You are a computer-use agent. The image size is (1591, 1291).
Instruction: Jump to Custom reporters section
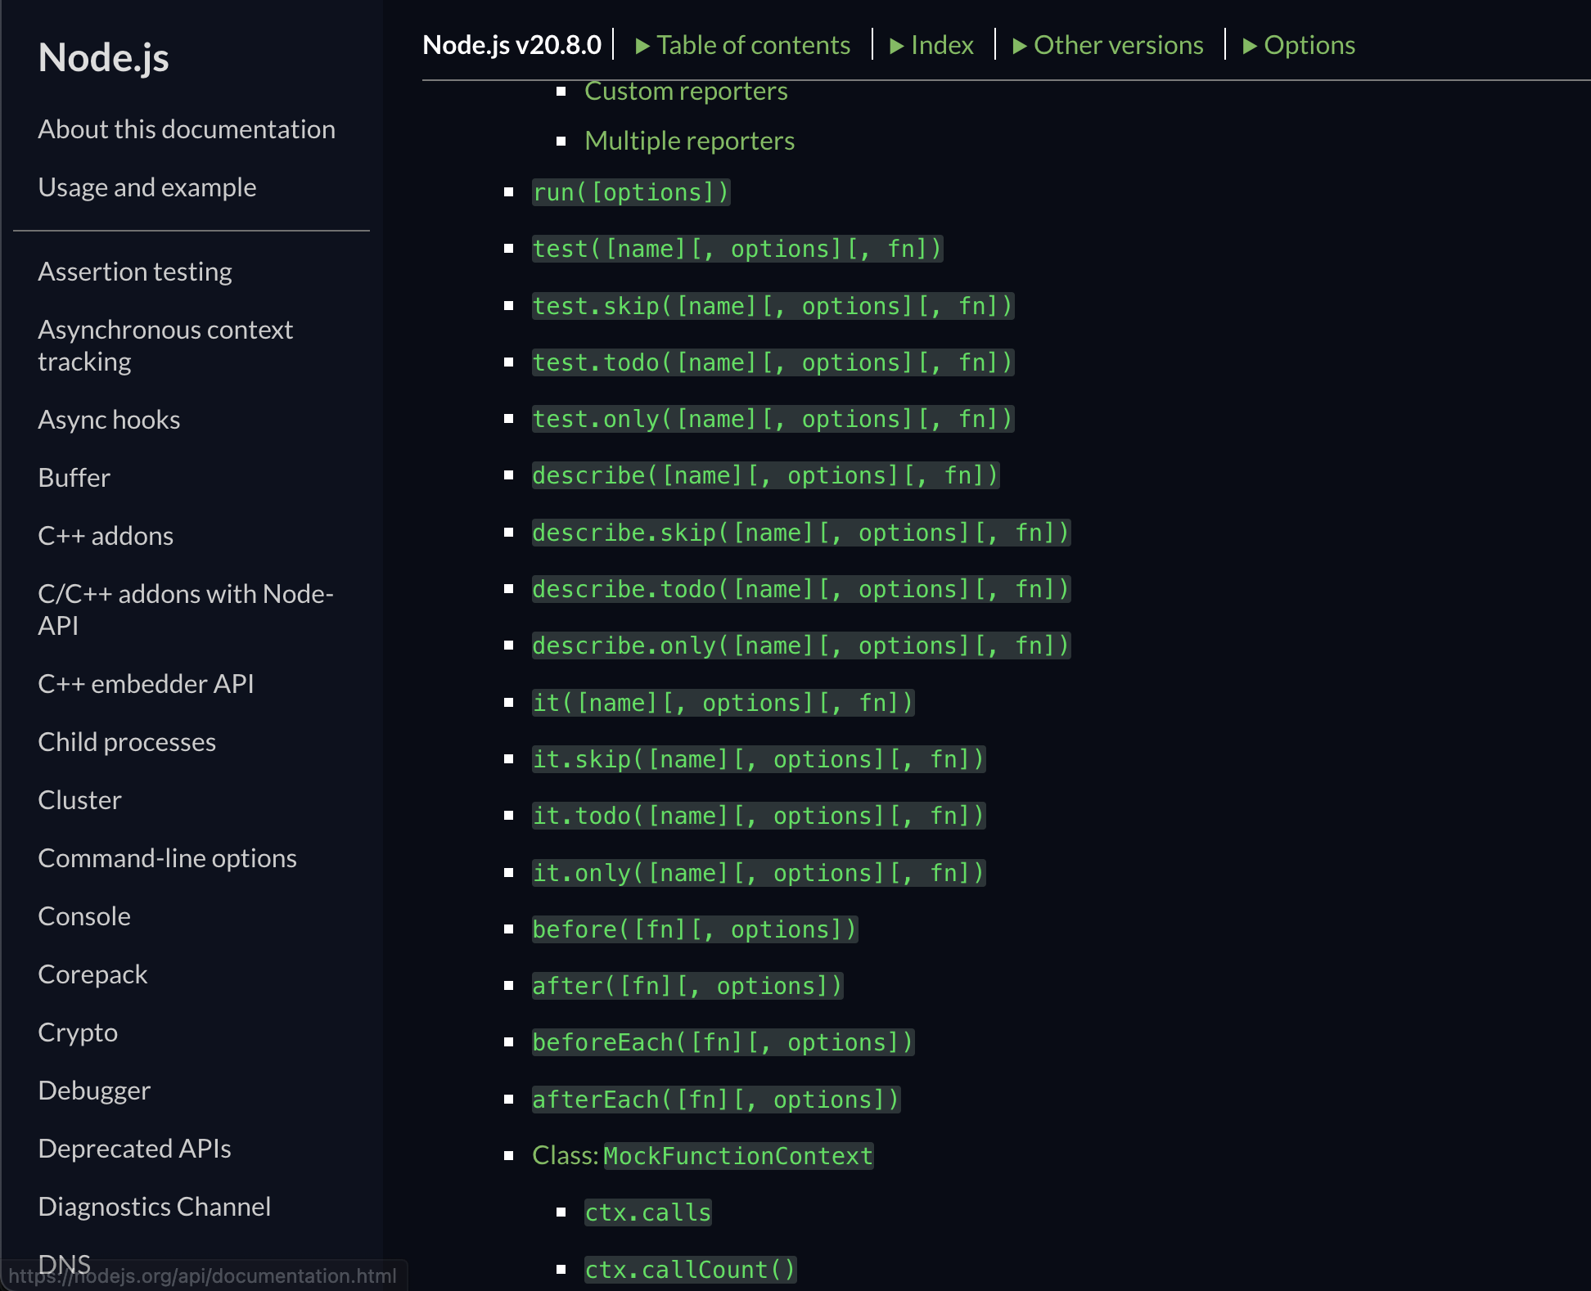pyautogui.click(x=686, y=91)
